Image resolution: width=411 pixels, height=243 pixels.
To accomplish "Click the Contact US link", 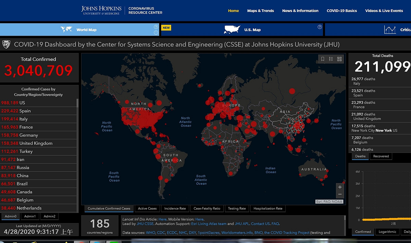I will click(x=260, y=224).
